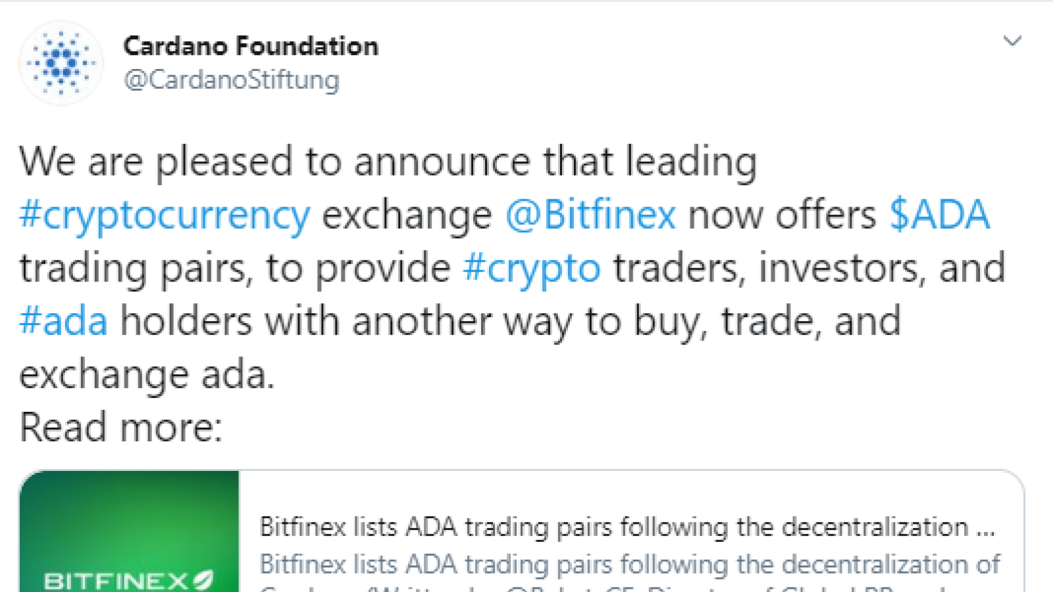Open the Cardano Foundation profile avatar

click(x=61, y=63)
